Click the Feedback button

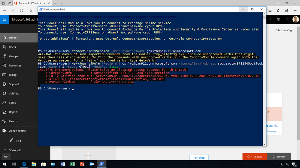(x=279, y=157)
